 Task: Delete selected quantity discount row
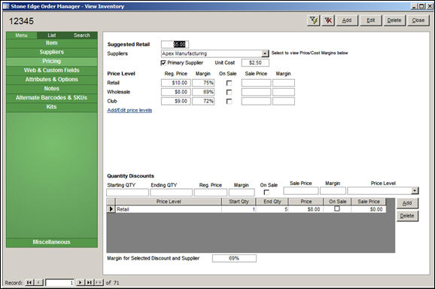coord(407,216)
